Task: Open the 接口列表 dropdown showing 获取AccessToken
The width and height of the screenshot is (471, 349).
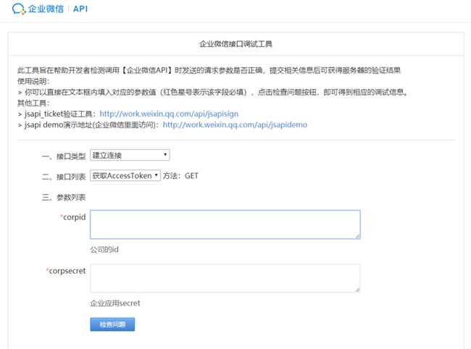Action: coord(125,175)
